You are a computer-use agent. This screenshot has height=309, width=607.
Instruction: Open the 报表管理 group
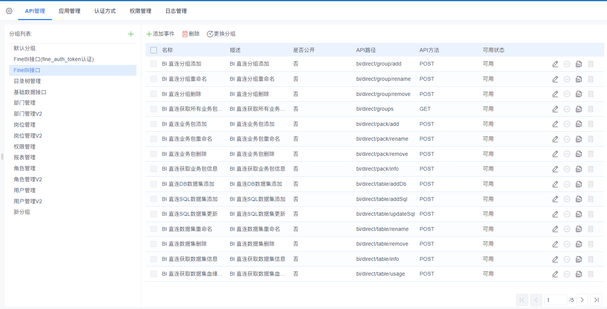(x=73, y=157)
